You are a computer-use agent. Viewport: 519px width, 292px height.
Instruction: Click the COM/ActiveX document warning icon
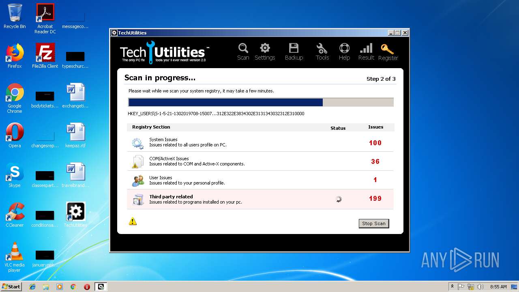137,161
